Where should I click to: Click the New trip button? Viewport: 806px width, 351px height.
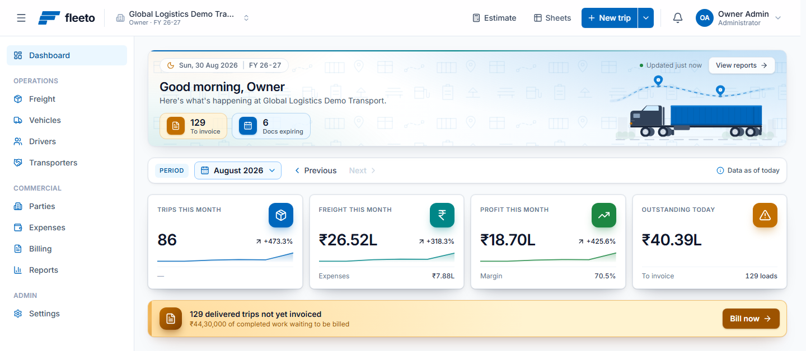(610, 18)
